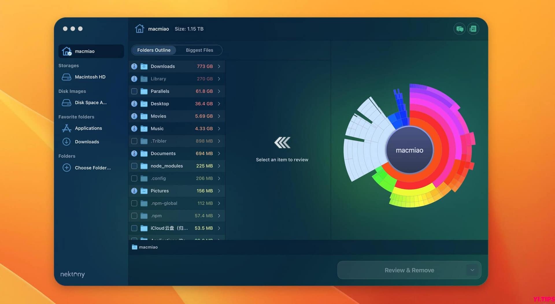This screenshot has width=555, height=304.
Task: Click the Review & Remove button
Action: tap(409, 270)
